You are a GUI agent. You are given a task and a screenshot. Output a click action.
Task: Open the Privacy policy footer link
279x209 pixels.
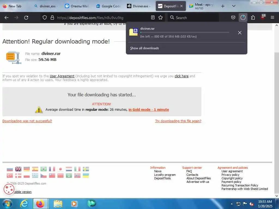coord(230,175)
